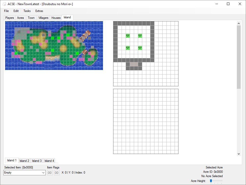Switch to the Houses tab
The width and height of the screenshot is (246, 185).
click(56, 18)
